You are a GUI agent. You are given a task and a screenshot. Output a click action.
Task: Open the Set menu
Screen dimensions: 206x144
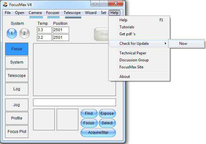103,13
